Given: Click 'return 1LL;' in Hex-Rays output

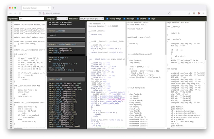Looking at the screenshot, I should click(96, 35).
